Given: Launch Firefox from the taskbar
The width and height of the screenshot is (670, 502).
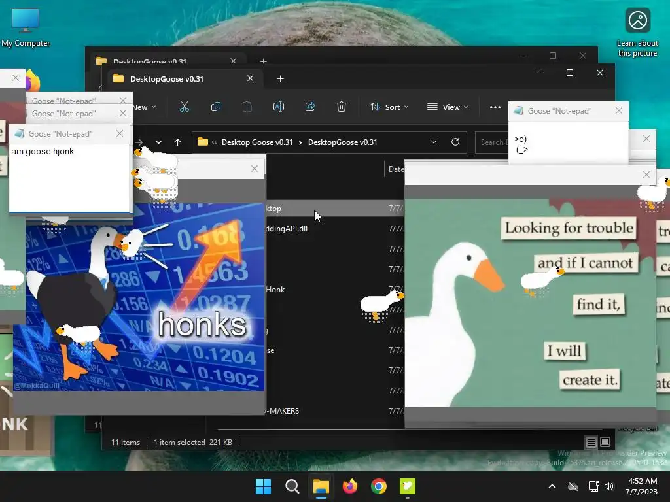Looking at the screenshot, I should 350,486.
